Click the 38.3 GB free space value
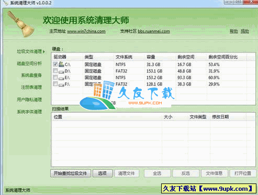 click(184, 84)
